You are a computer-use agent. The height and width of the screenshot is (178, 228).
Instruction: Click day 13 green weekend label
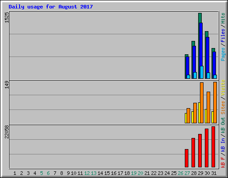(x=94, y=173)
